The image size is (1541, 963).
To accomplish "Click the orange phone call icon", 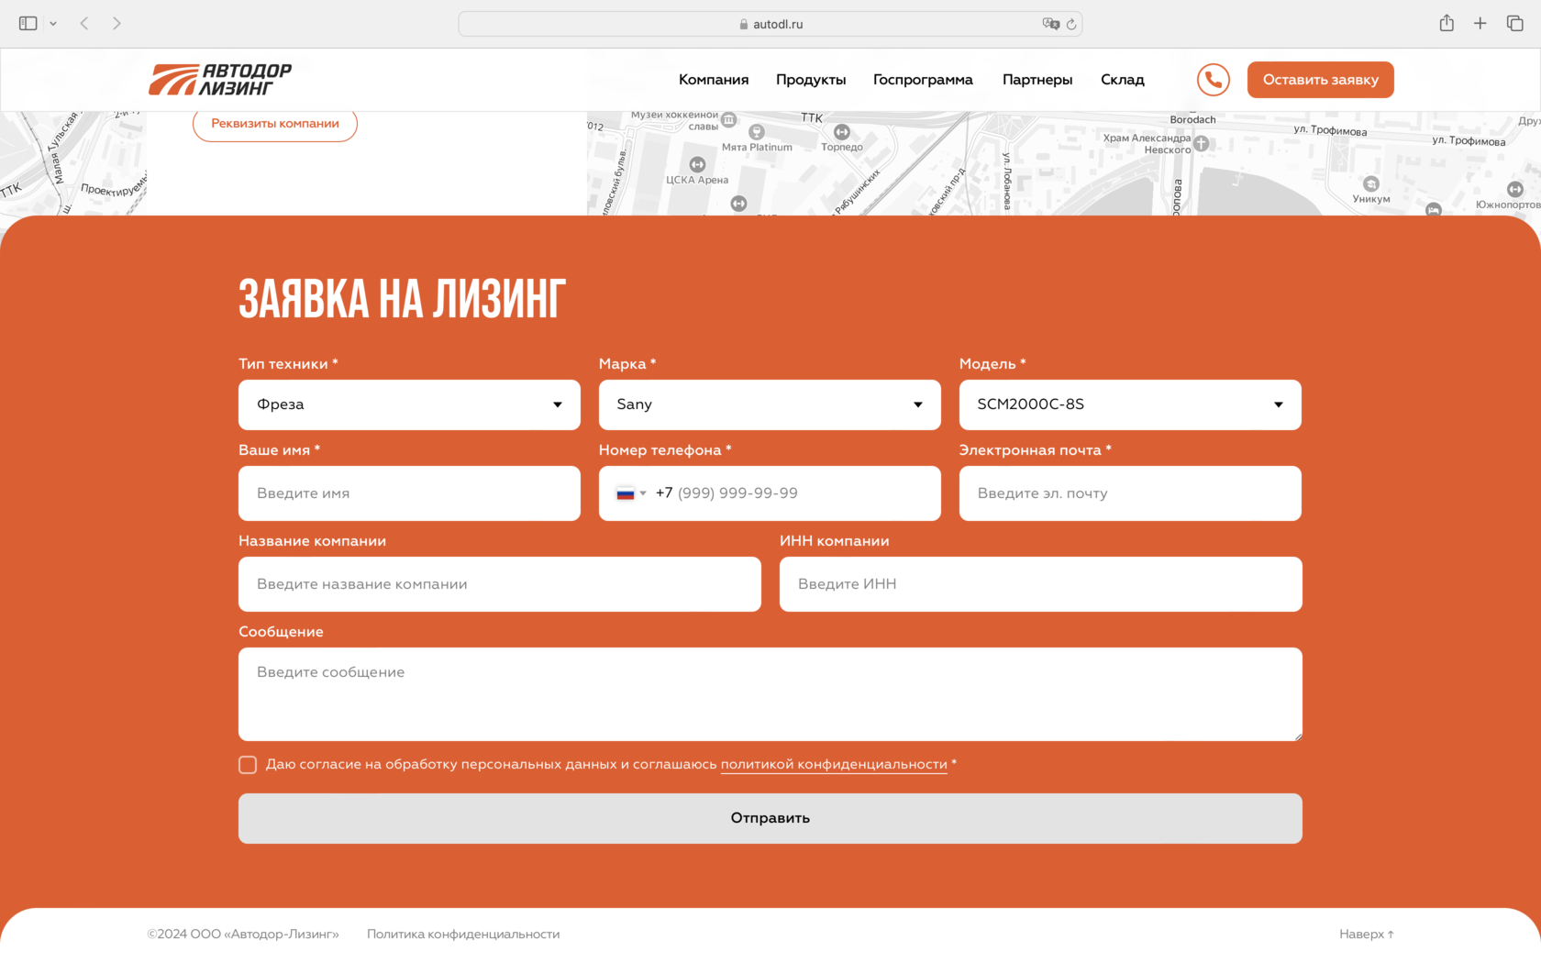I will [1213, 80].
